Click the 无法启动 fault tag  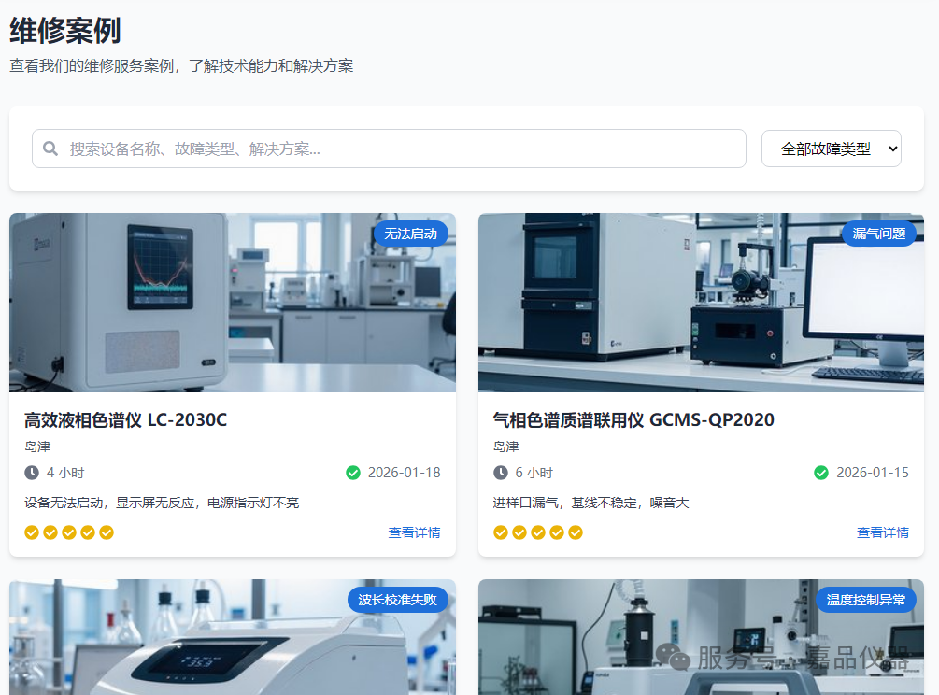(x=411, y=234)
